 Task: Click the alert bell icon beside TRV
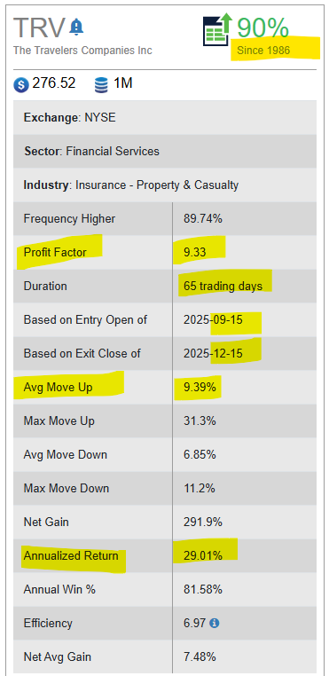coord(77,28)
